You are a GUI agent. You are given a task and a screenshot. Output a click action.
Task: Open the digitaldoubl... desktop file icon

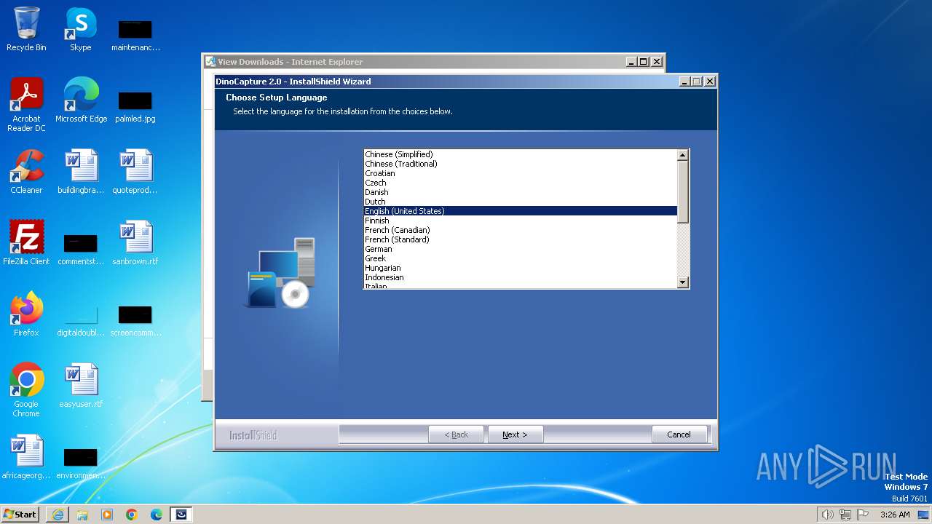(x=81, y=319)
